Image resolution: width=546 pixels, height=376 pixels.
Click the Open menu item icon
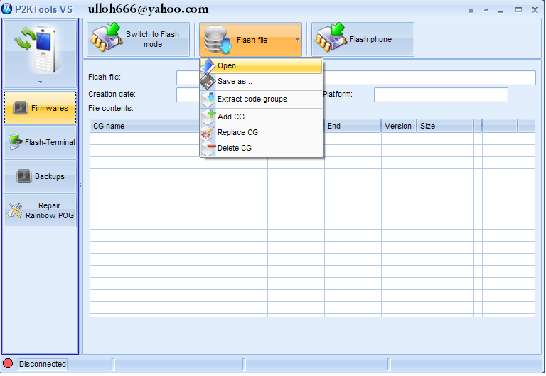[208, 65]
